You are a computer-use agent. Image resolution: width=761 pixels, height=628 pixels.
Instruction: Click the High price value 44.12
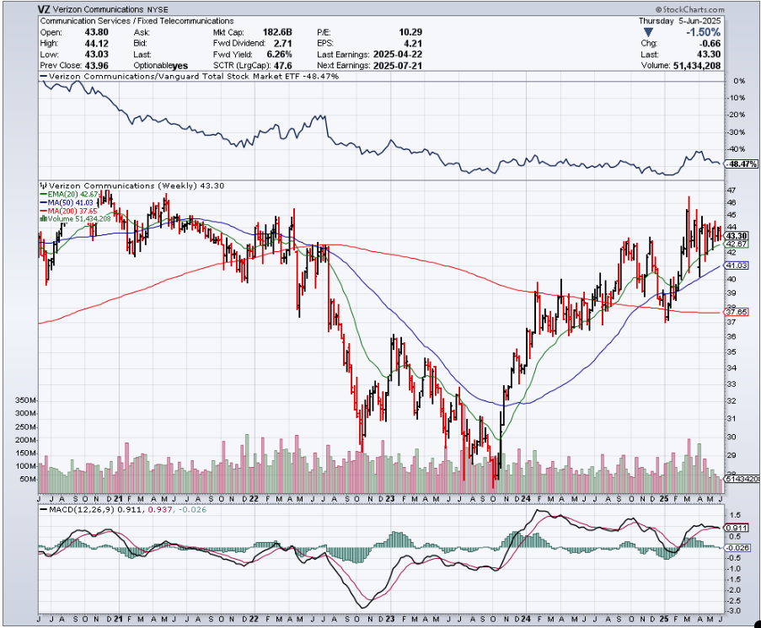click(97, 43)
